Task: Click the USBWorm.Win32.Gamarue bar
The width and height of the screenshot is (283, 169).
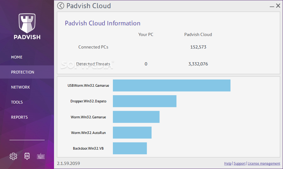Action: pyautogui.click(x=172, y=85)
